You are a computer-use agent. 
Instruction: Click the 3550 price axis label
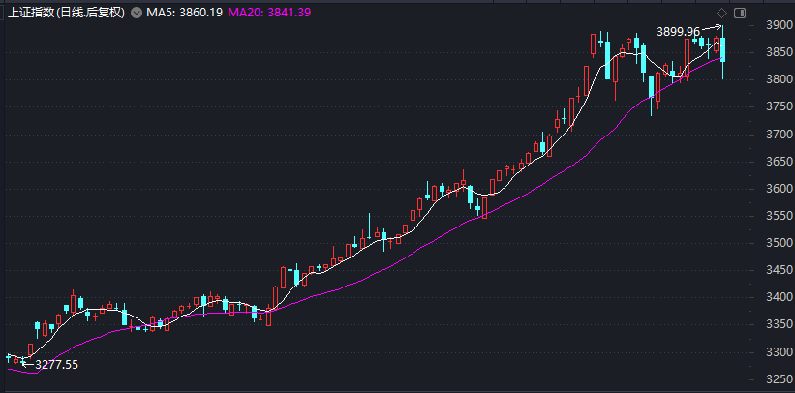pyautogui.click(x=780, y=216)
